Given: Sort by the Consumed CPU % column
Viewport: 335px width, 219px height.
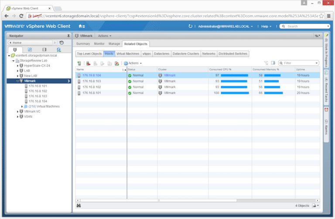Looking at the screenshot, I should (x=230, y=70).
